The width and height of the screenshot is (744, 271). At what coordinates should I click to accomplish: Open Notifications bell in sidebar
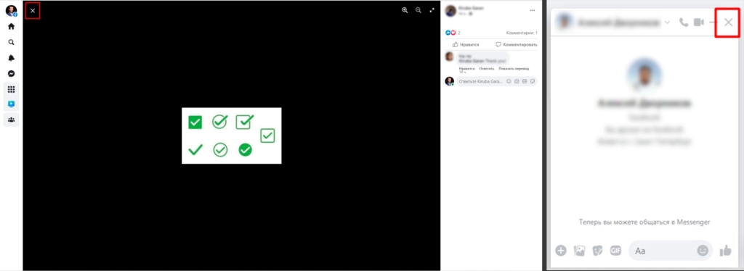[x=12, y=58]
